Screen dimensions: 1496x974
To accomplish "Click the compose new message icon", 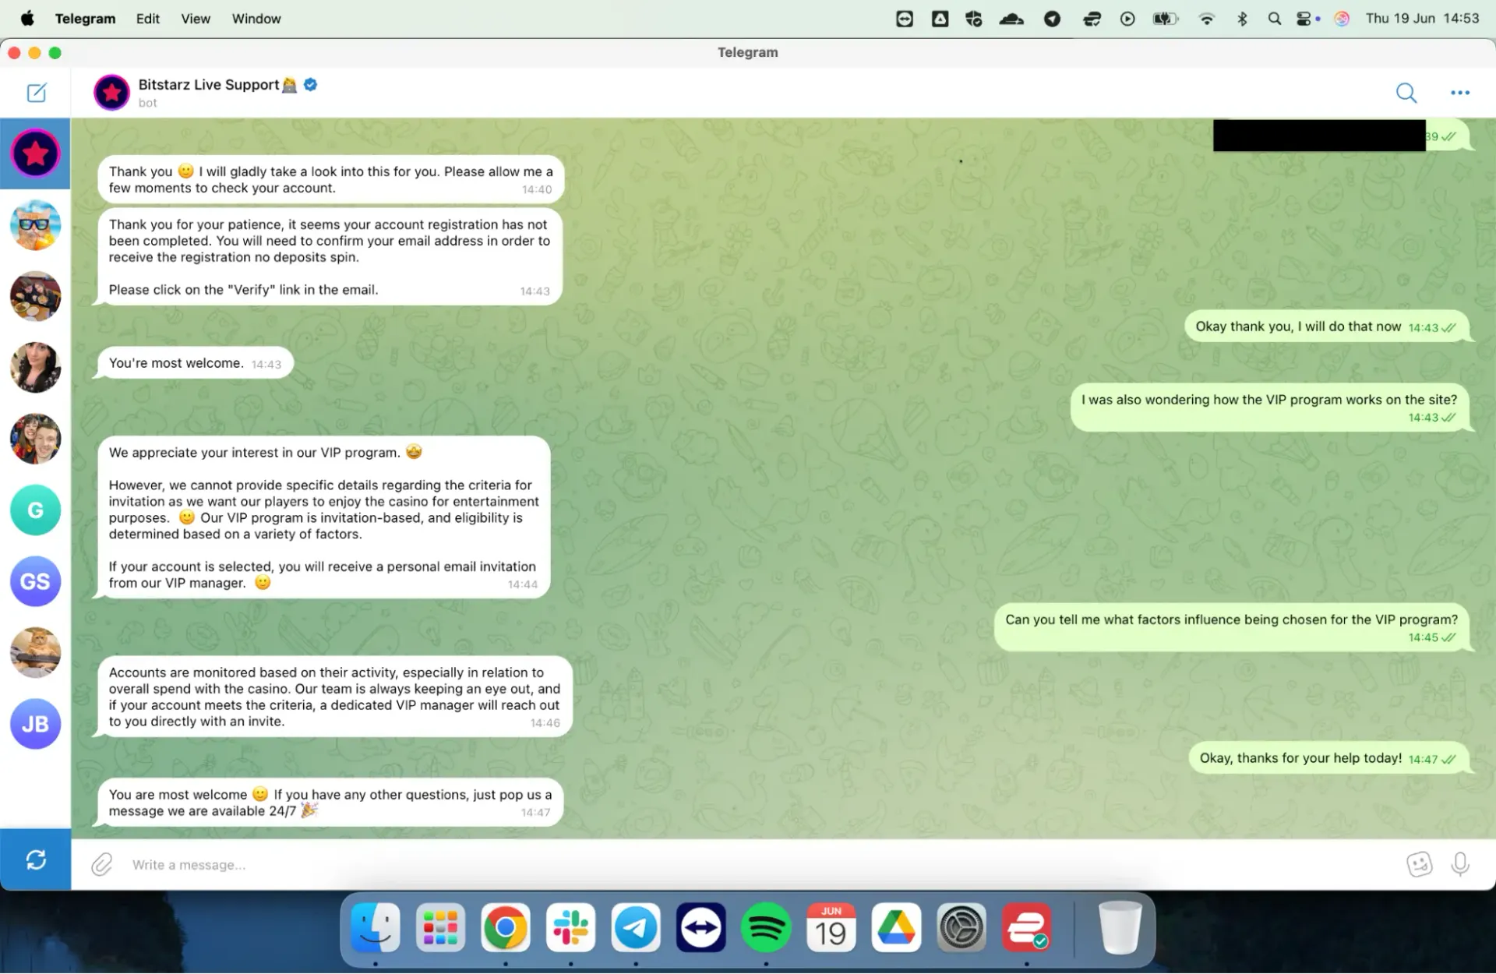I will point(37,93).
